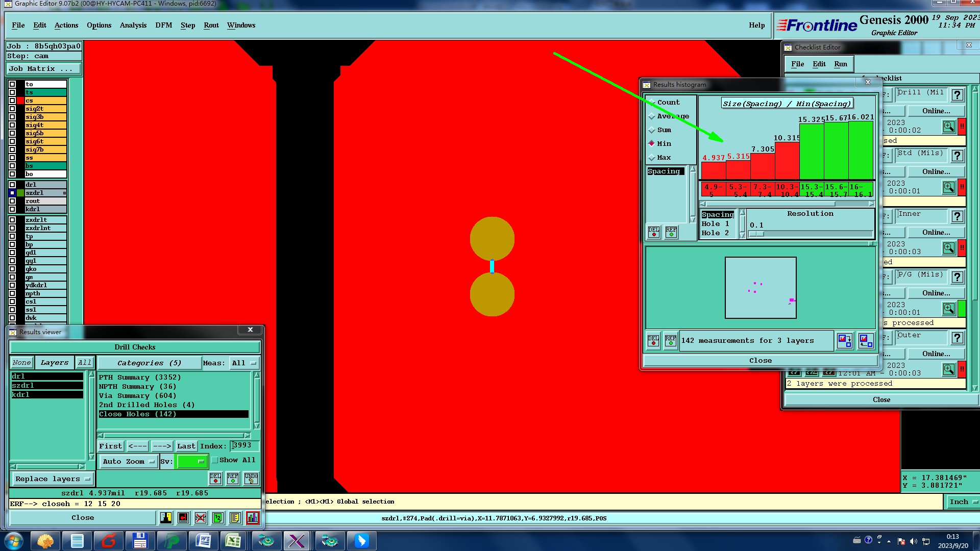Screen dimensions: 980x551
Task: Open the Analysis menu
Action: coord(133,25)
